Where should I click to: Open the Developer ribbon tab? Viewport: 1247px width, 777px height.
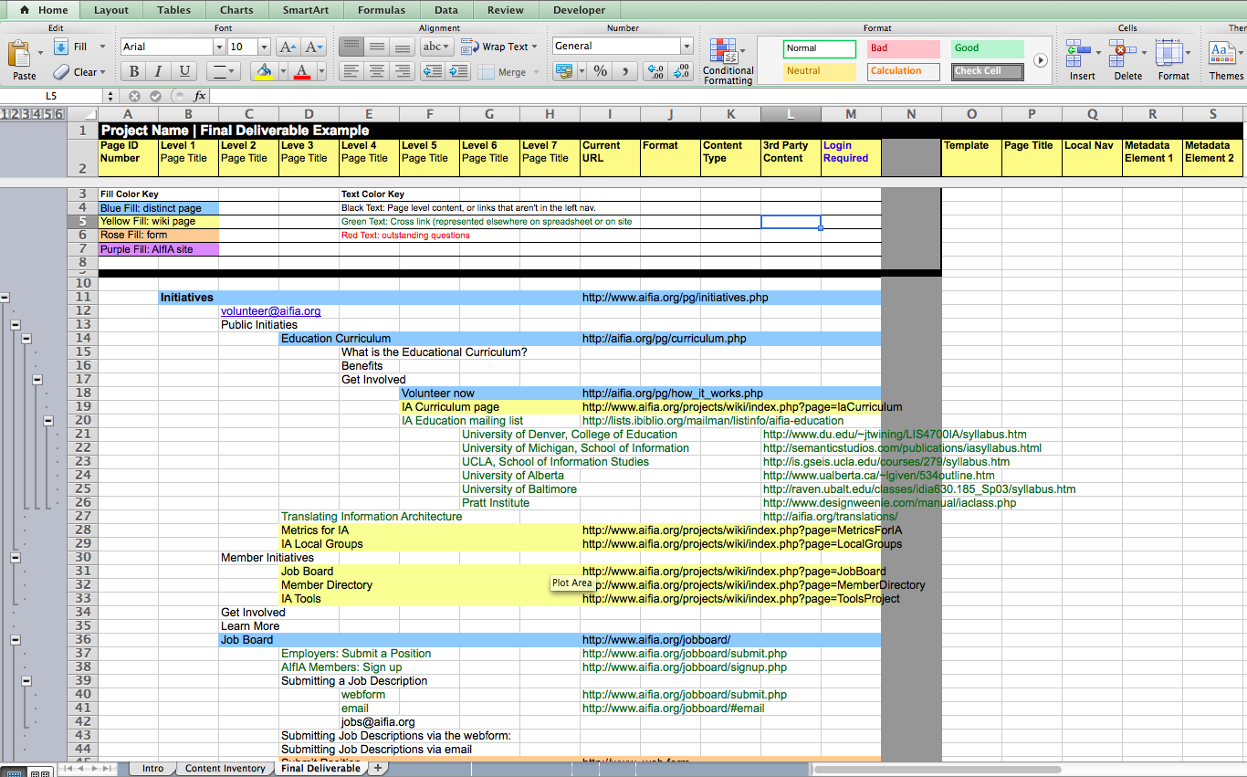pos(579,10)
